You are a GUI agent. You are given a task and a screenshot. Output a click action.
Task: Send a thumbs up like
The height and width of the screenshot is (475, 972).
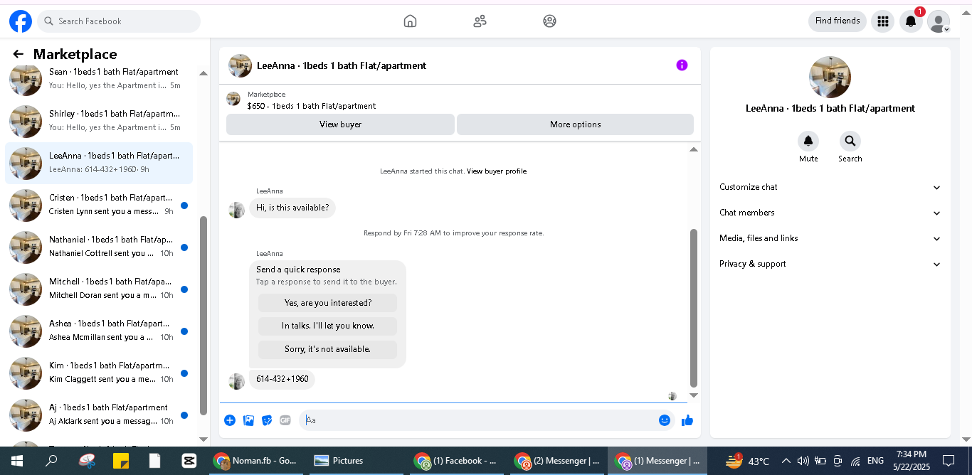click(687, 420)
